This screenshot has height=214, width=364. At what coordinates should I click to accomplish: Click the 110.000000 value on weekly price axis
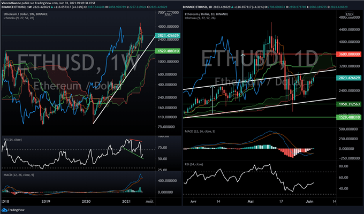(x=168, y=117)
